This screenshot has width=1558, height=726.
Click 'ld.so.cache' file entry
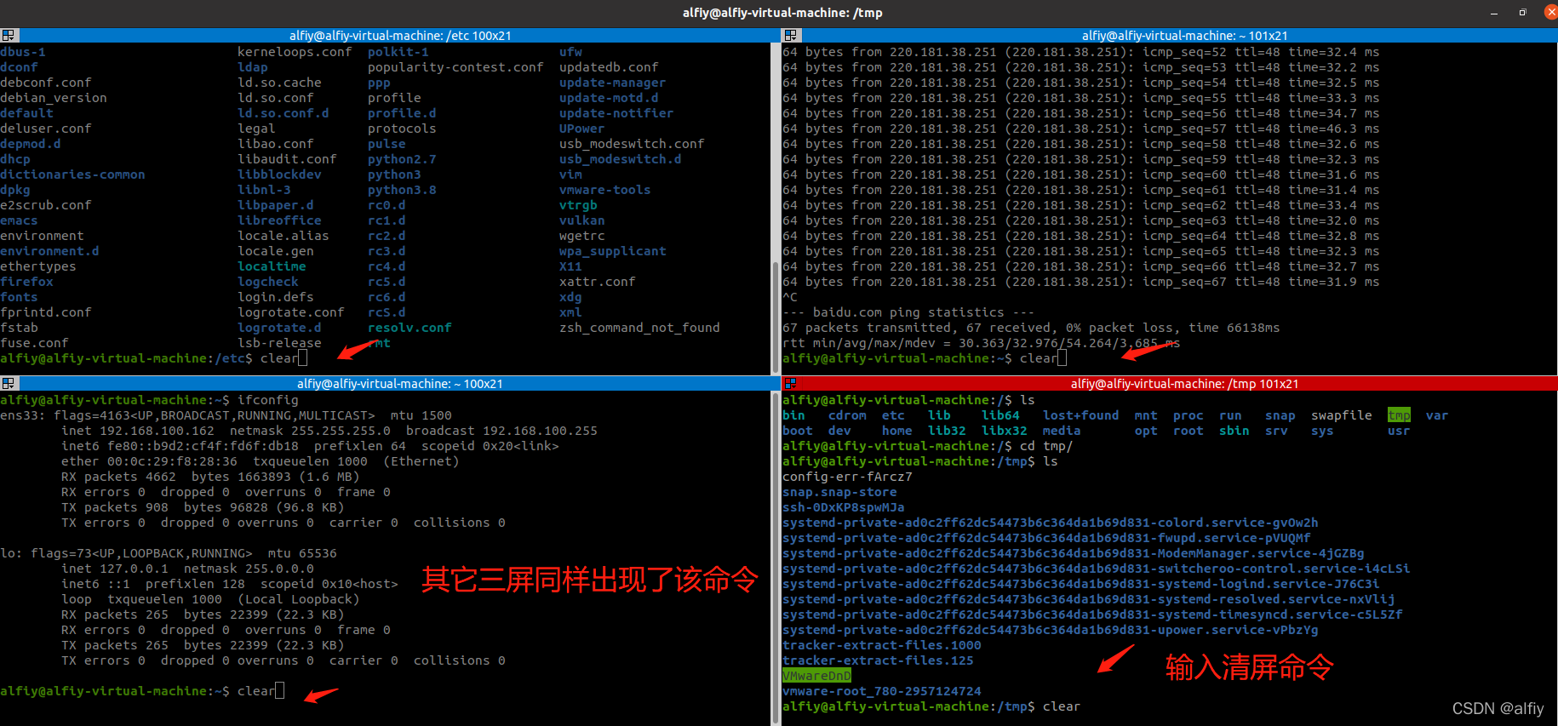pos(279,83)
